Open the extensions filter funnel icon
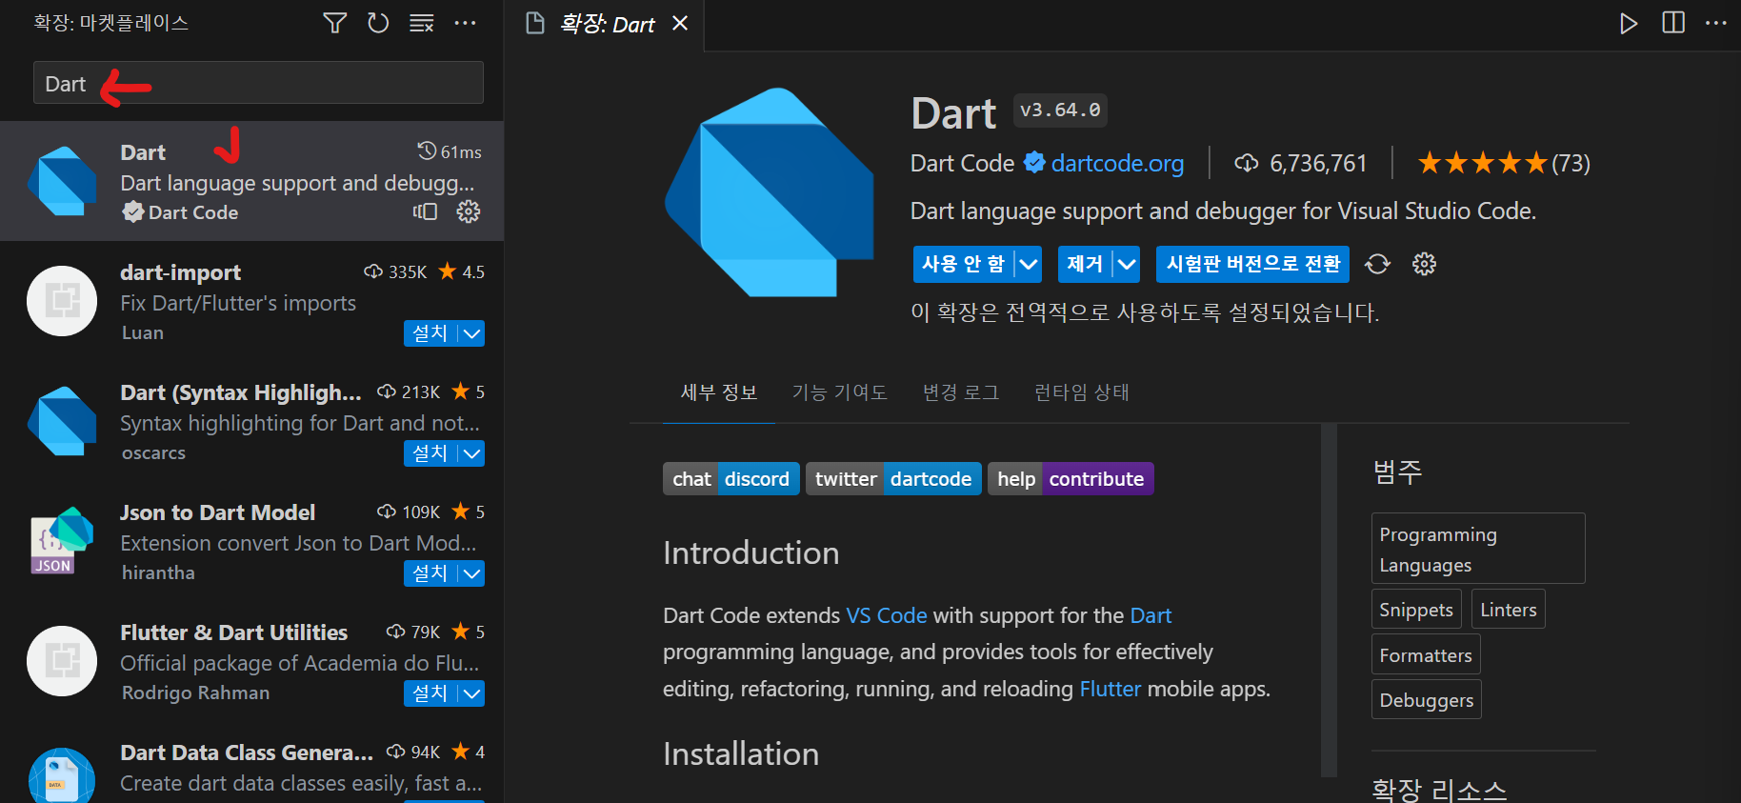 [334, 23]
